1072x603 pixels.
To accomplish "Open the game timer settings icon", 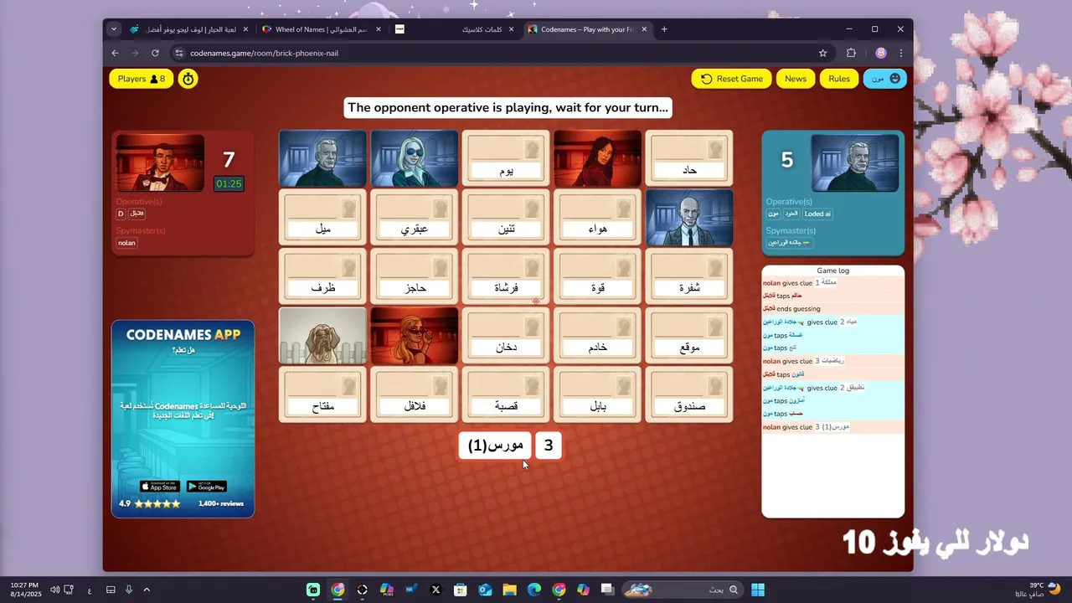I will coord(188,79).
